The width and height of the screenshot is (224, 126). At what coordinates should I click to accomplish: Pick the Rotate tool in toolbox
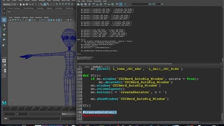coord(4,40)
